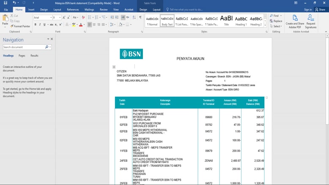Viewport: 329px width, 185px height.
Task: Expand the Styles gallery more arrow
Action: 266,25
